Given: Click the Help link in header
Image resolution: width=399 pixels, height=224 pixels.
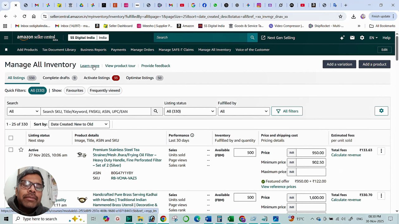Looking at the screenshot, I should (387, 38).
